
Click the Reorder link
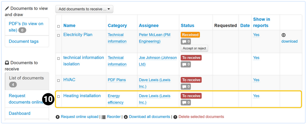pyautogui.click(x=114, y=117)
